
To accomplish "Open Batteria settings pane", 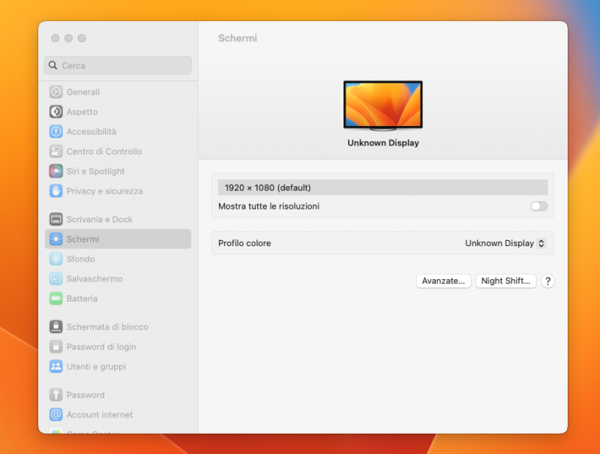I will [x=118, y=299].
